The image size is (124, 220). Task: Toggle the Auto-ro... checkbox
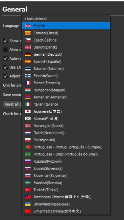coord(5,58)
